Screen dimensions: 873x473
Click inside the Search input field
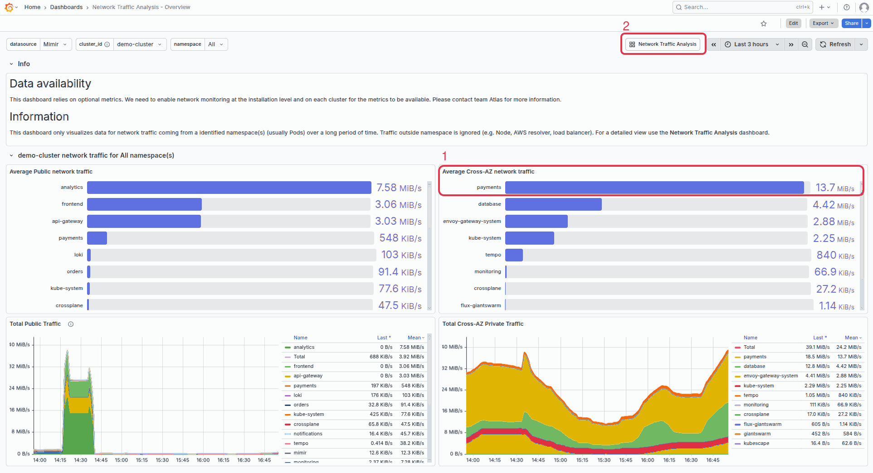739,7
